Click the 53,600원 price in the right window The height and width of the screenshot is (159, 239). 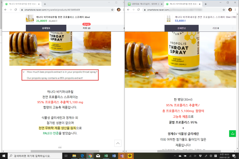[x=180, y=21]
